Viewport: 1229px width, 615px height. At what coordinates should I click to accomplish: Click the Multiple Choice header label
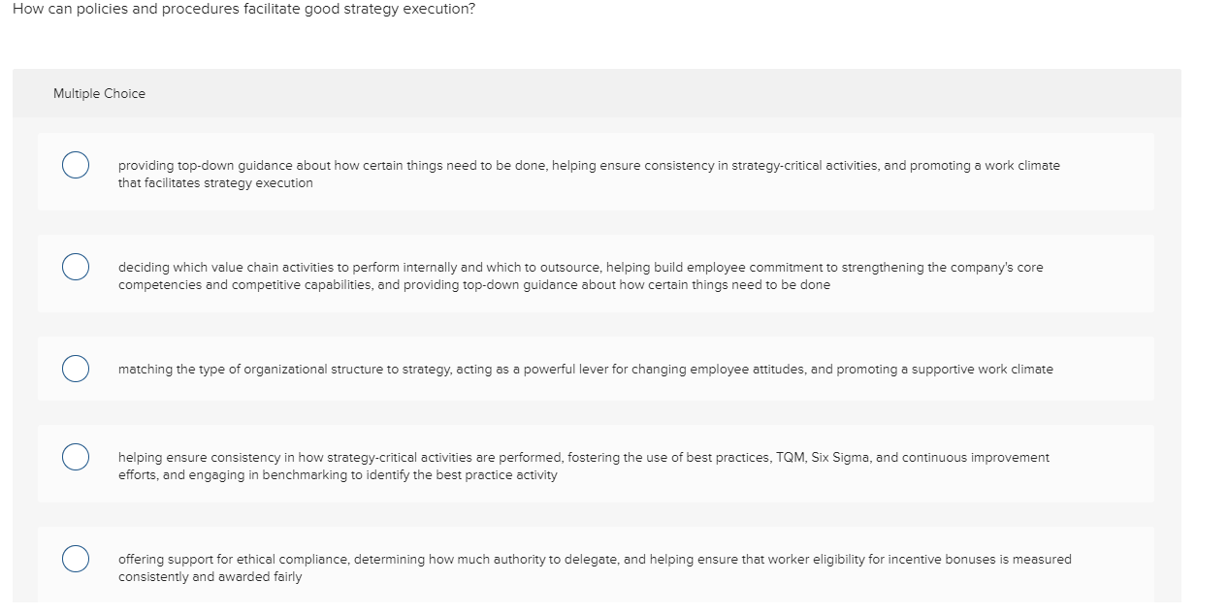pyautogui.click(x=99, y=93)
